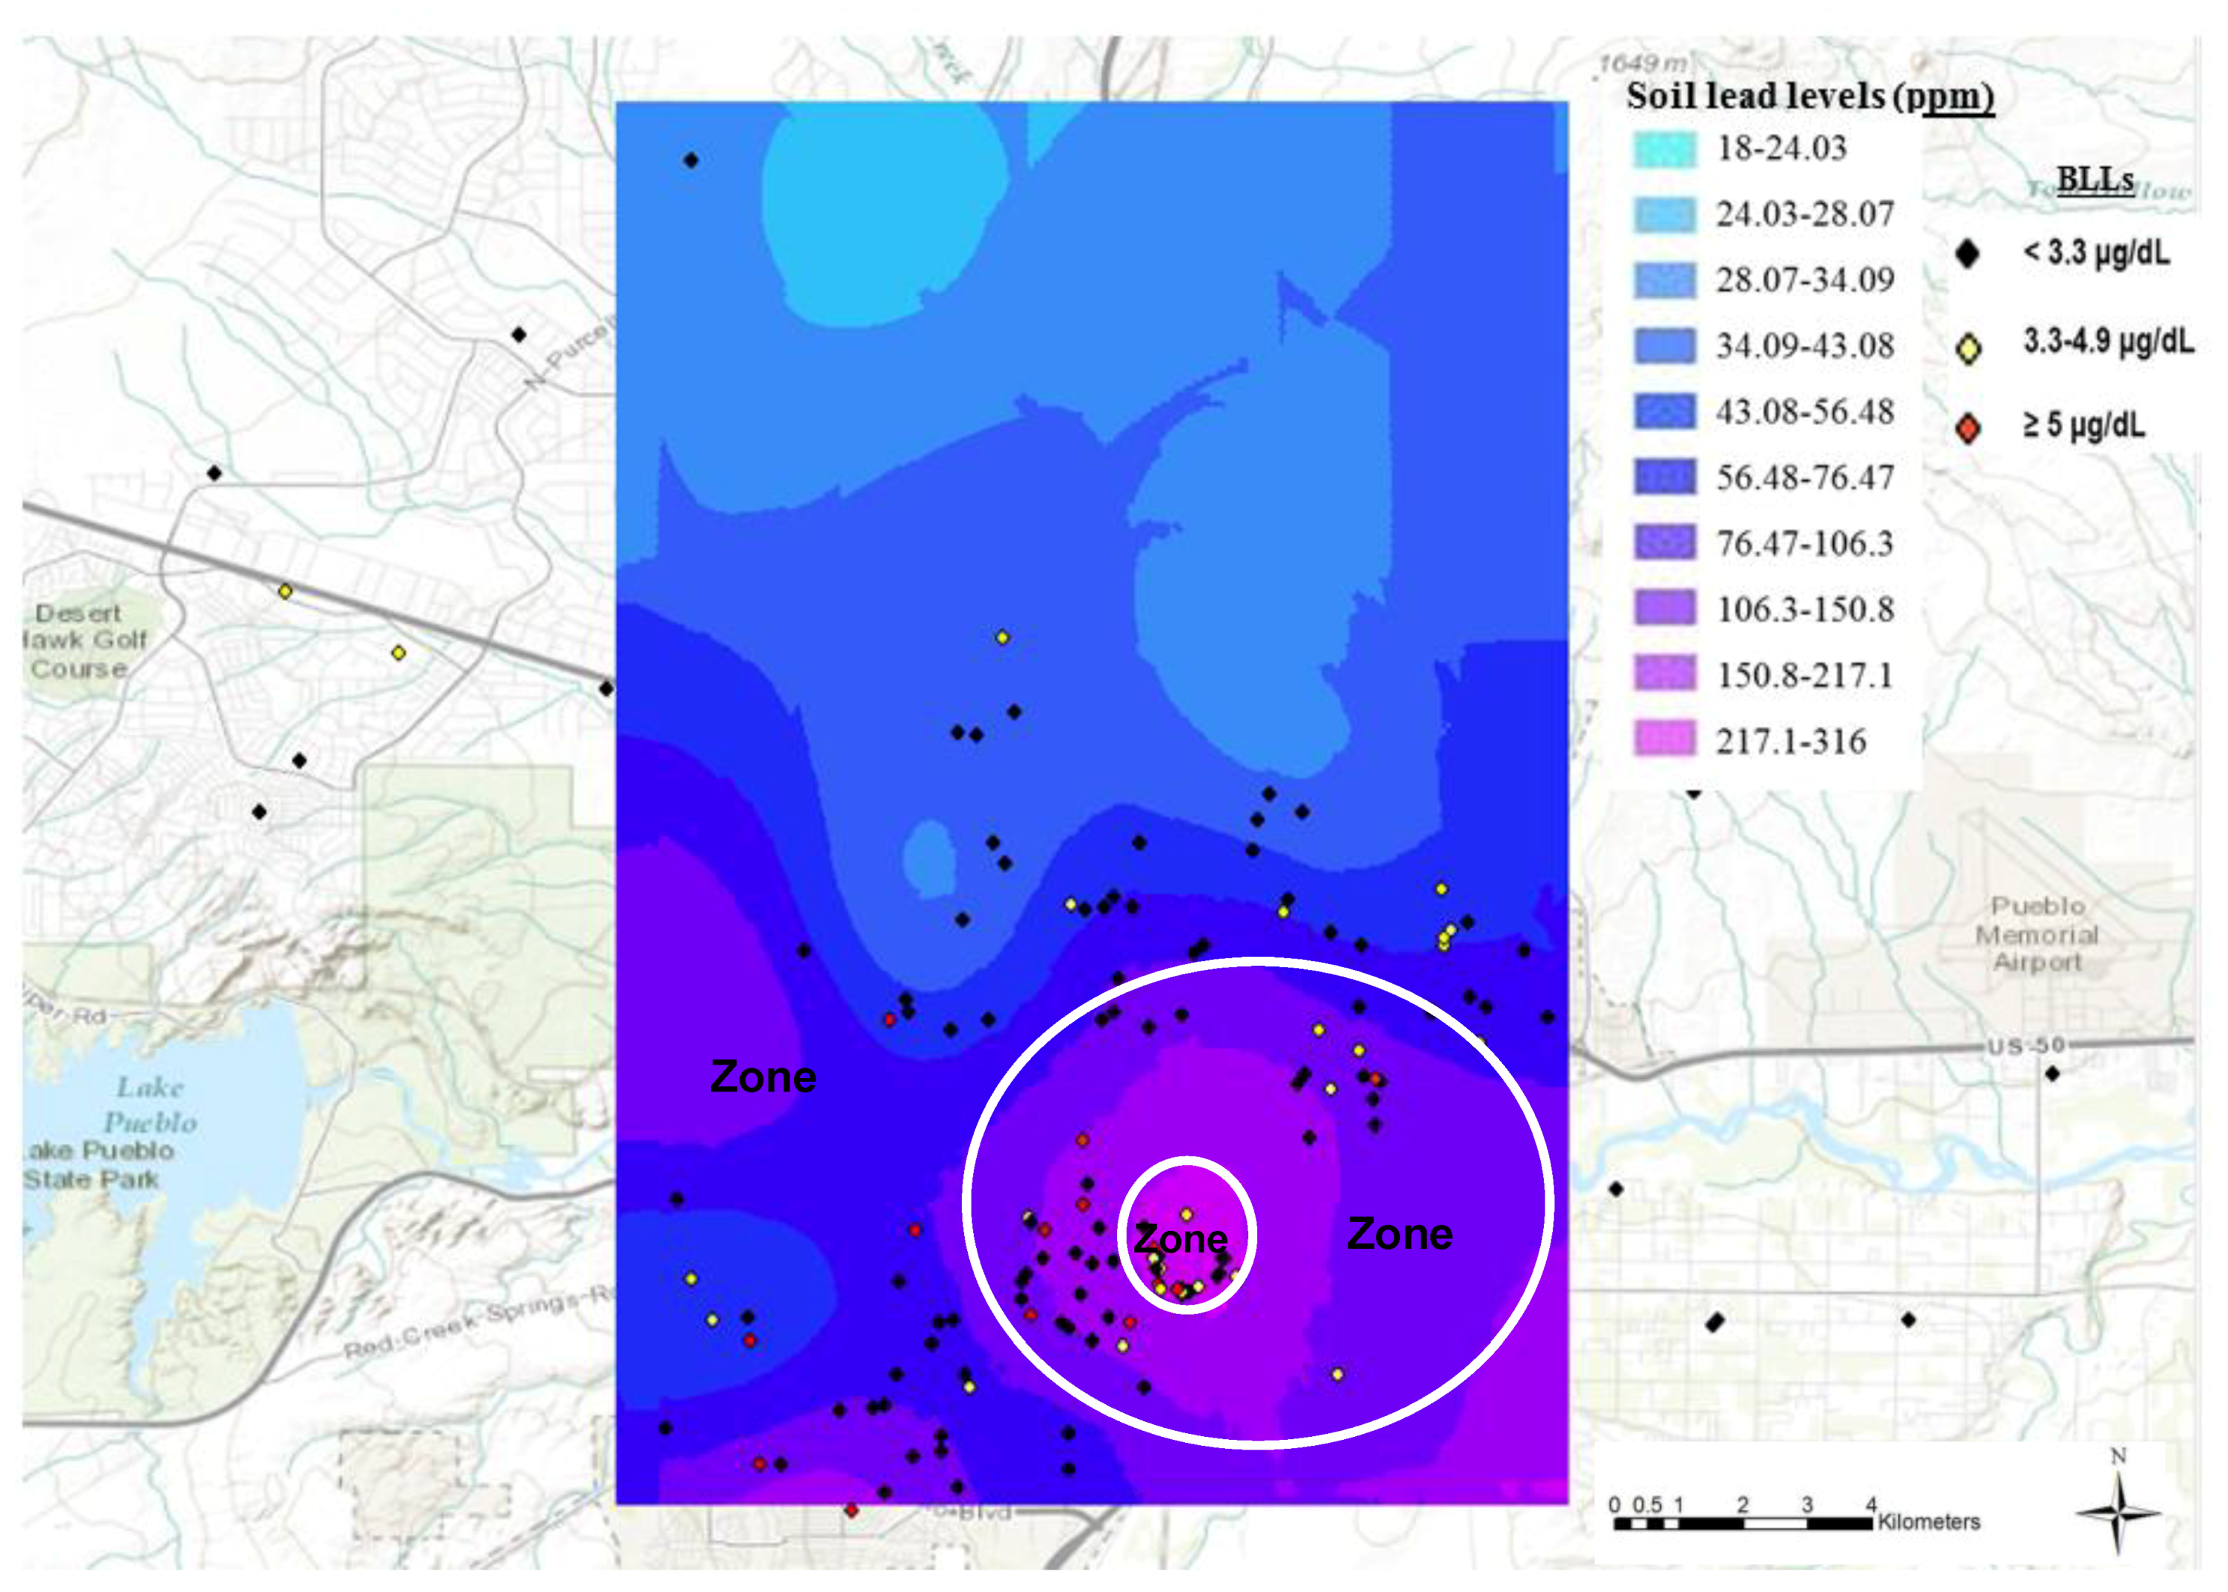Click the "BLLs" legend heading
The width and height of the screenshot is (2228, 1592).
coord(2094,179)
